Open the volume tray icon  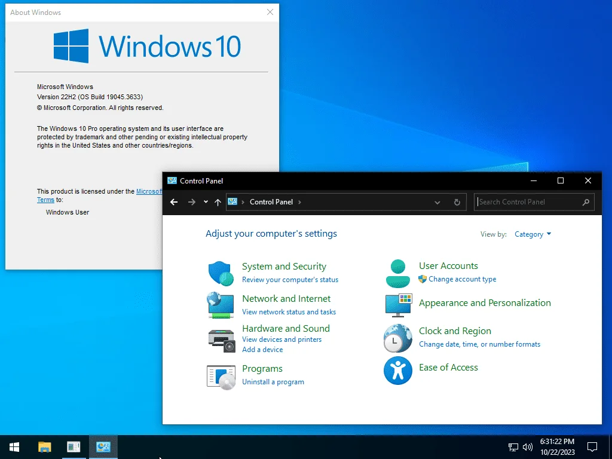coord(528,447)
